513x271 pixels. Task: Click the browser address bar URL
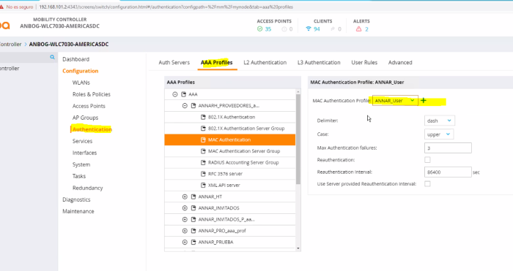coord(166,7)
